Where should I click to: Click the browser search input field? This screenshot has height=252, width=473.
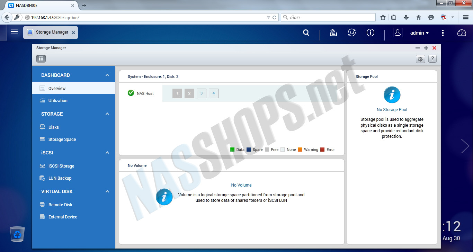click(x=328, y=17)
